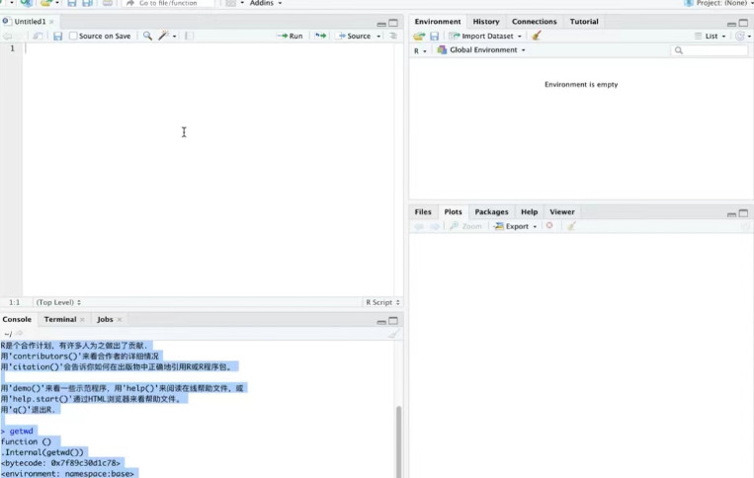This screenshot has width=754, height=478.
Task: Switch to the Help tab
Action: click(x=529, y=212)
